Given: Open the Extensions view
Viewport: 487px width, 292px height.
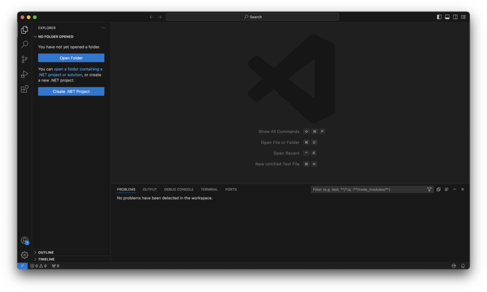Looking at the screenshot, I should (x=24, y=89).
